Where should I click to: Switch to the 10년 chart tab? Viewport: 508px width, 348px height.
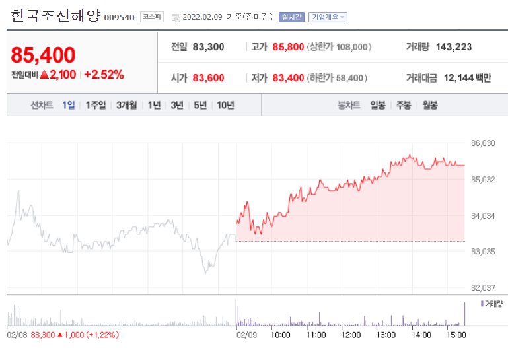pos(225,105)
